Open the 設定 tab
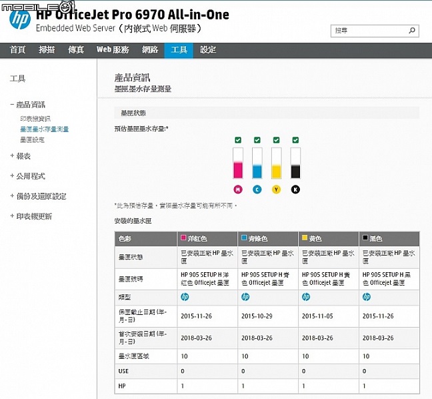The height and width of the screenshot is (399, 432). [x=208, y=50]
